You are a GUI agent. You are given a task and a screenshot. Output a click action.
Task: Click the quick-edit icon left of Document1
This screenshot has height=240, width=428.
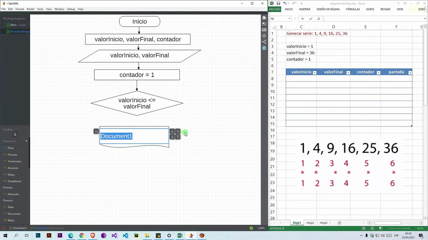pos(96,131)
